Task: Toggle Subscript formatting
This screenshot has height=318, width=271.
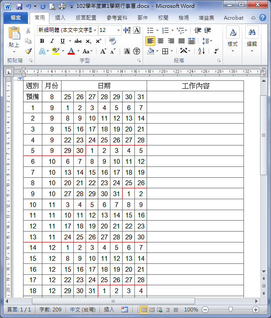Action: pos(89,41)
